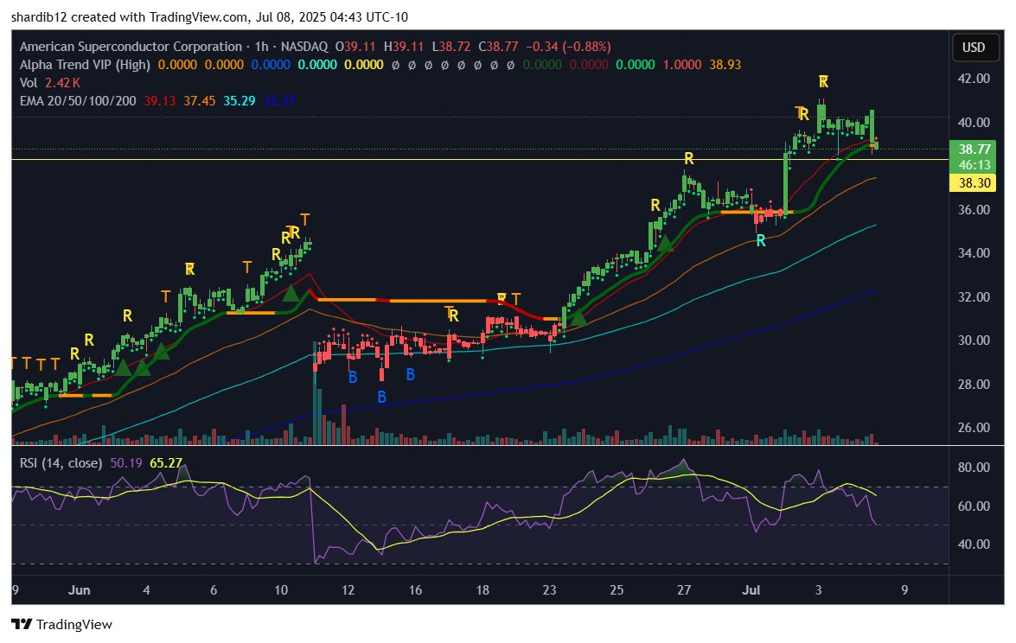Select the close value C38.77
This screenshot has width=1016, height=643.
click(498, 47)
